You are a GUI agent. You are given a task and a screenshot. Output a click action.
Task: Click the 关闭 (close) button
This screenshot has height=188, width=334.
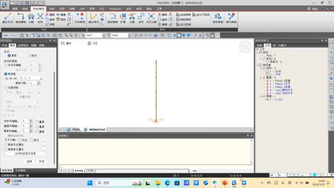coord(42,161)
